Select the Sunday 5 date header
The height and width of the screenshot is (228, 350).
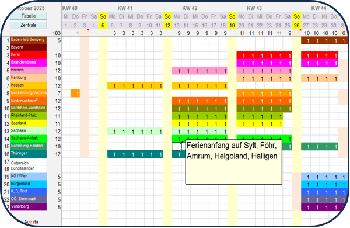pos(103,26)
